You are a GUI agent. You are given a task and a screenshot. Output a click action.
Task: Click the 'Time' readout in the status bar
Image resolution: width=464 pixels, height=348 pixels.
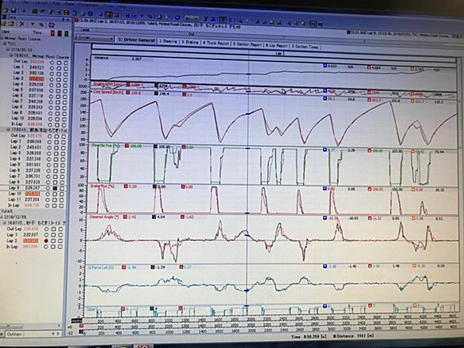click(308, 336)
